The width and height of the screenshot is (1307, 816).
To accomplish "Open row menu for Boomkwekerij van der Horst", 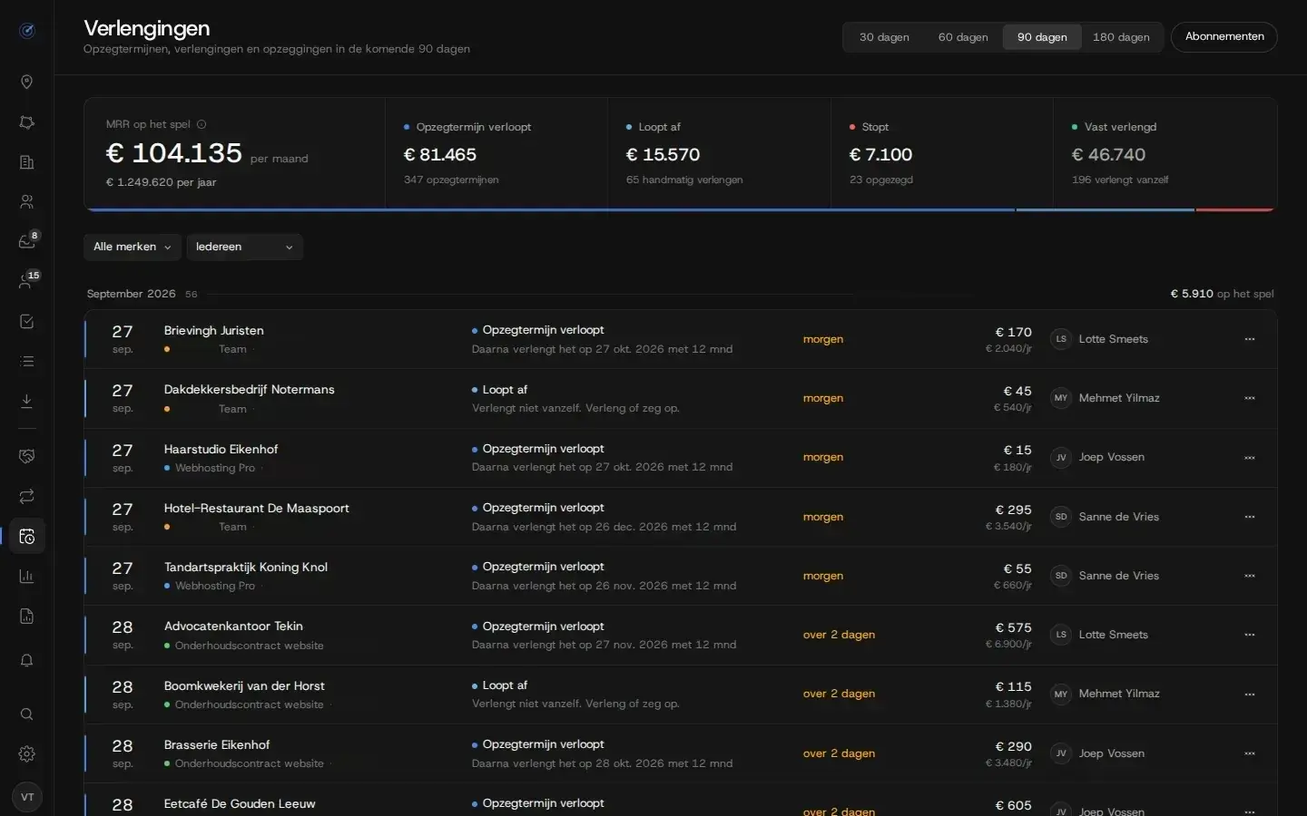I will [1250, 695].
